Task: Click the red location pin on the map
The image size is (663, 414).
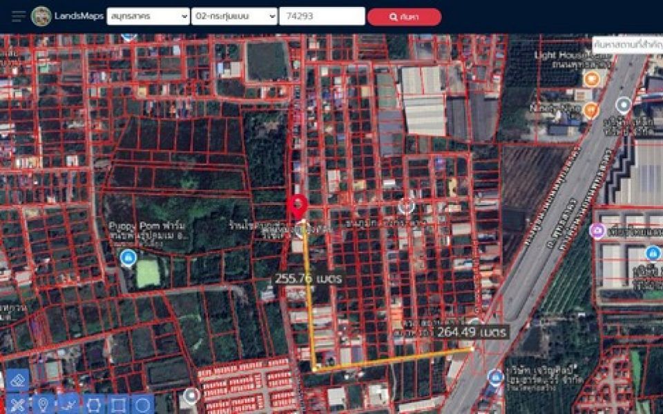Action: click(x=298, y=206)
